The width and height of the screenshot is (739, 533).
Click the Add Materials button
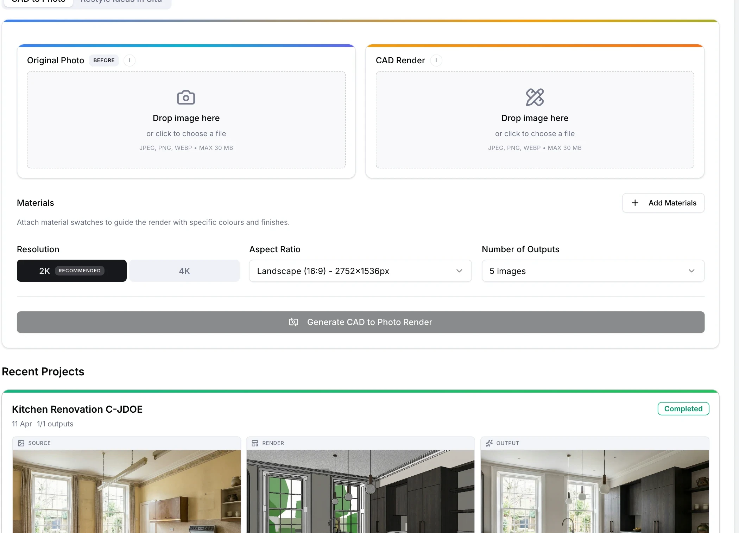[663, 203]
